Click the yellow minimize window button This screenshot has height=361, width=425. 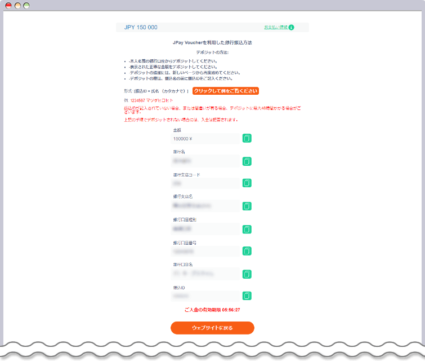[x=17, y=6]
